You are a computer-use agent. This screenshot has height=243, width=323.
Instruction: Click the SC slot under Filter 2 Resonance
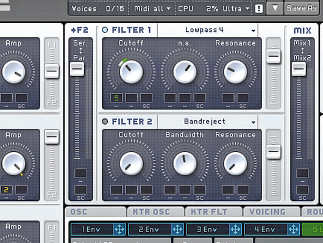click(x=243, y=189)
